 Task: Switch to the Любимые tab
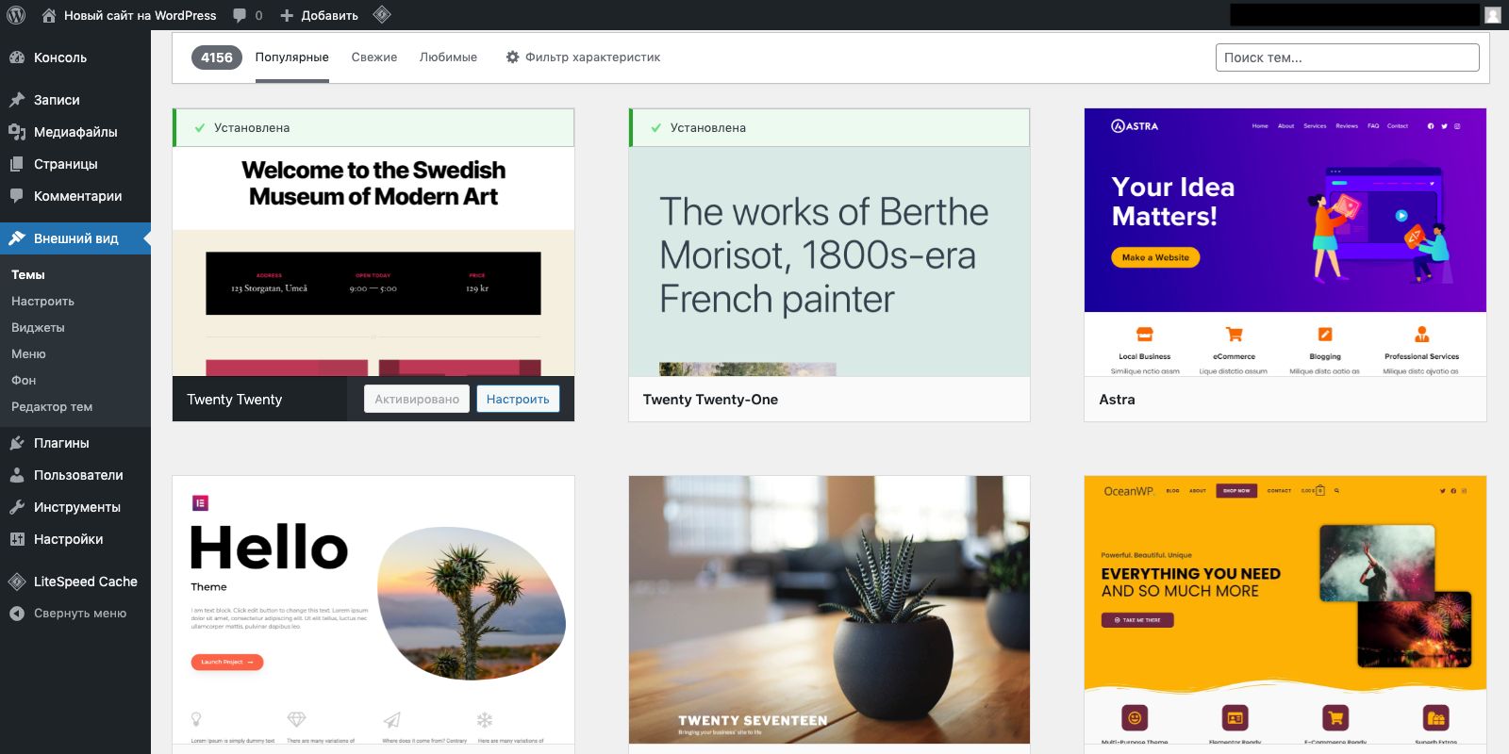coord(448,57)
